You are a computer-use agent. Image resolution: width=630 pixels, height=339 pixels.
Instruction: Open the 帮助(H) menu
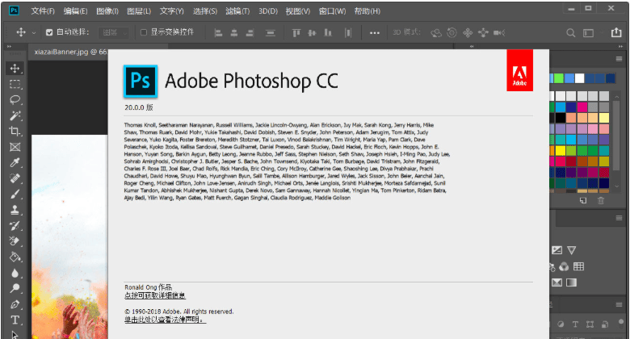click(x=367, y=11)
